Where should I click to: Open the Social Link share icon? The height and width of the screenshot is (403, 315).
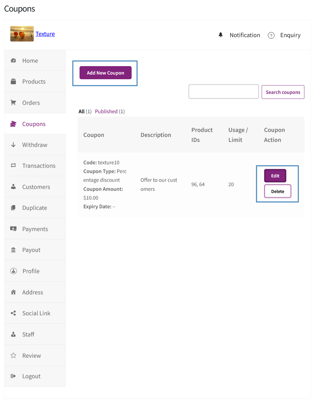(13, 313)
